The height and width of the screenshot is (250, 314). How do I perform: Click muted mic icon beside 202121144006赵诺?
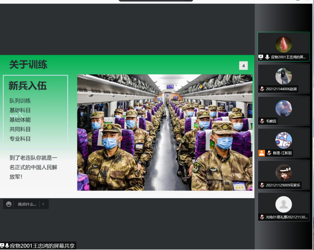262,89
